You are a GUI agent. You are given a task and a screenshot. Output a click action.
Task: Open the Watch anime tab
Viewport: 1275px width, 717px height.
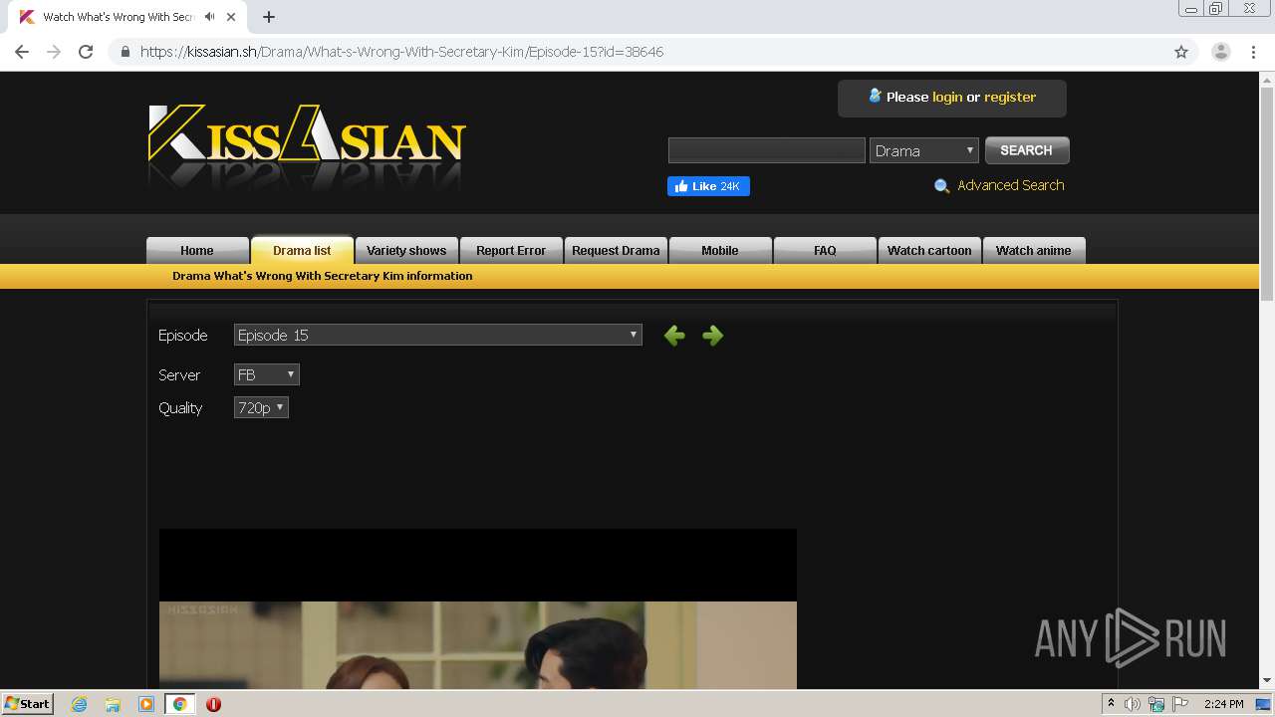point(1034,250)
